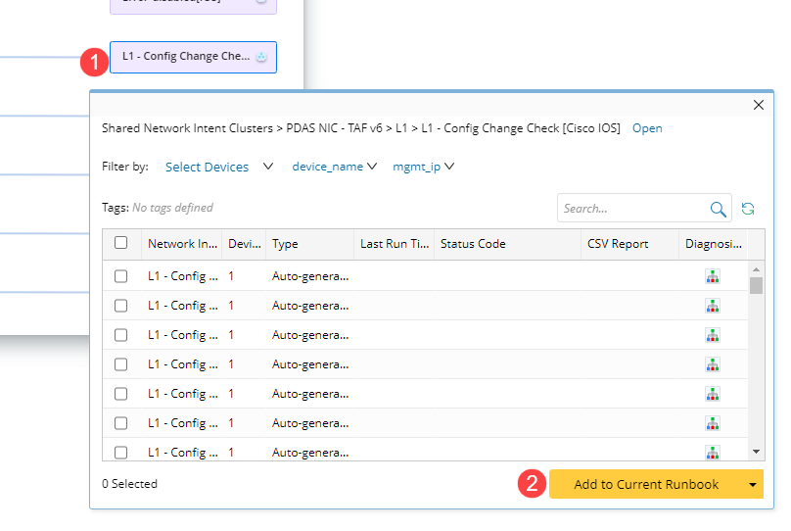Click the magnifier search icon
Viewport: 791px width, 531px height.
[718, 209]
